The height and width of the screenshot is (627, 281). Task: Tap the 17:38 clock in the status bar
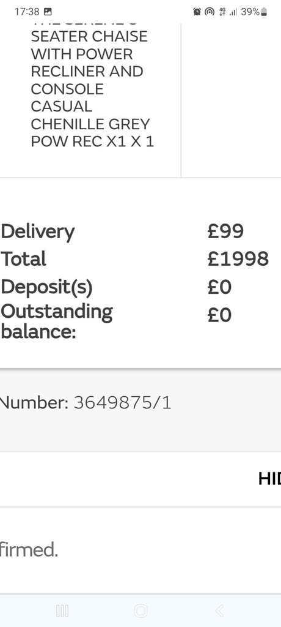(x=27, y=12)
